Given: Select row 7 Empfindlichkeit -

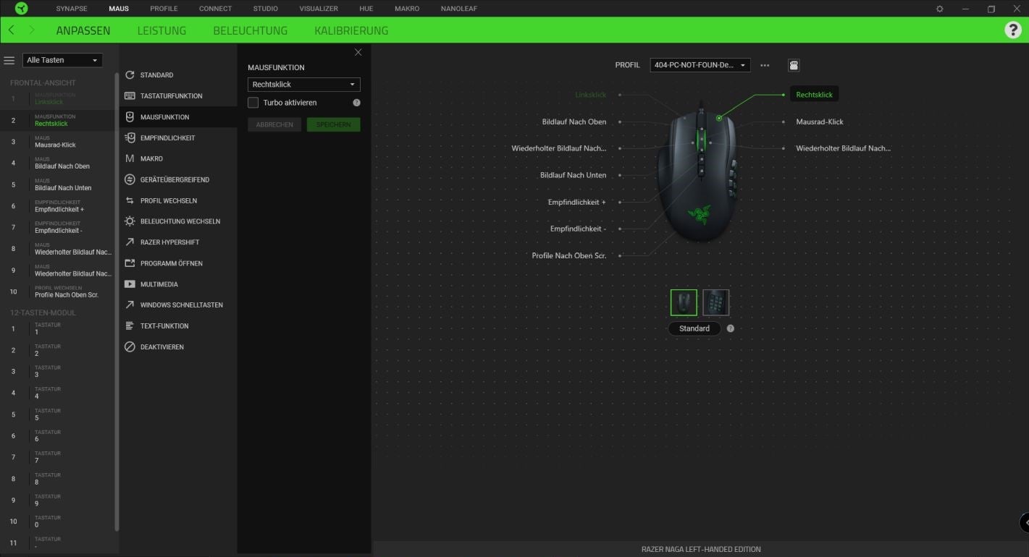Looking at the screenshot, I should click(x=58, y=227).
